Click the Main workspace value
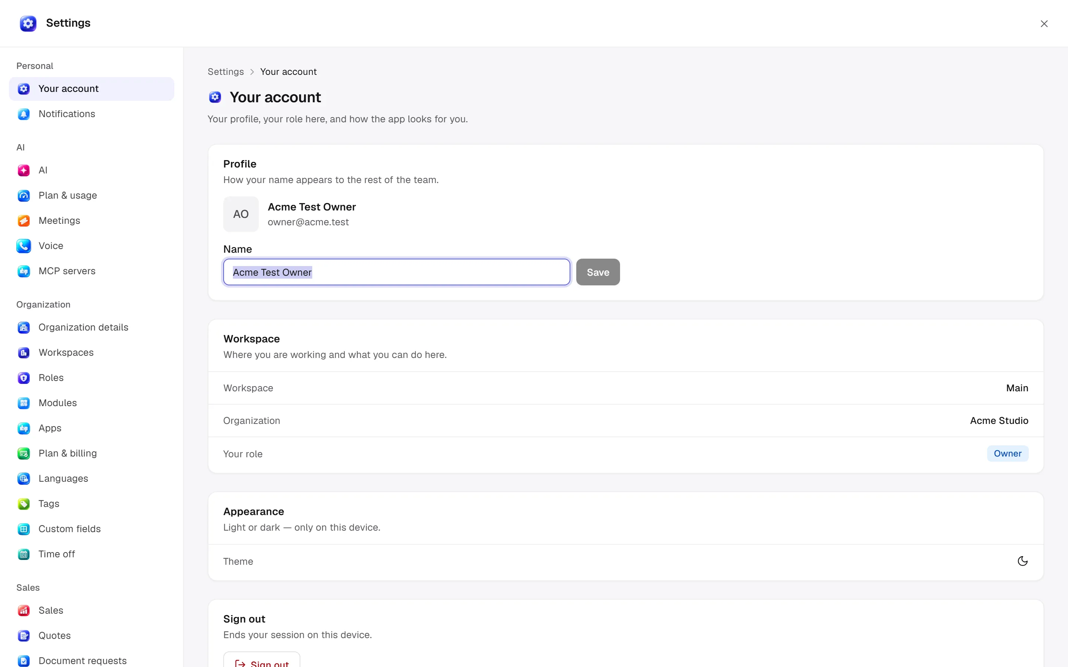Screen dimensions: 1068x667 1017,388
